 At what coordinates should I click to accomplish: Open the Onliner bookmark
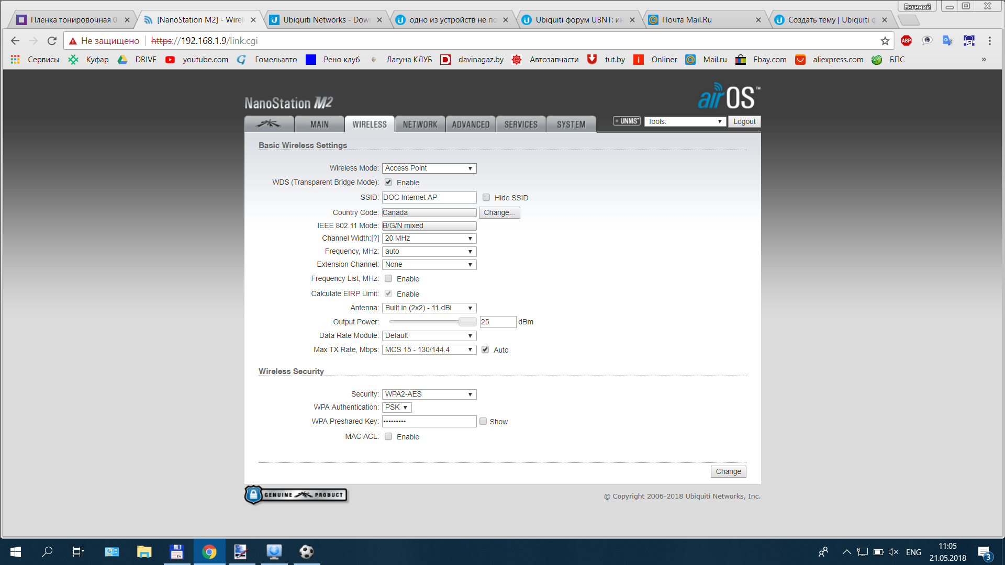click(655, 60)
